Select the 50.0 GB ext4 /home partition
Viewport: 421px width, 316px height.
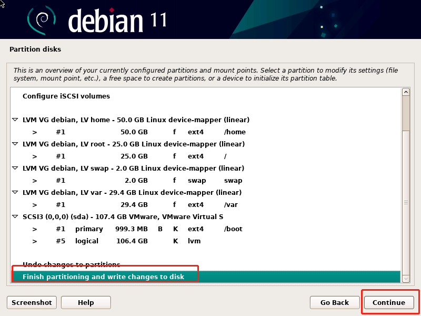206,132
